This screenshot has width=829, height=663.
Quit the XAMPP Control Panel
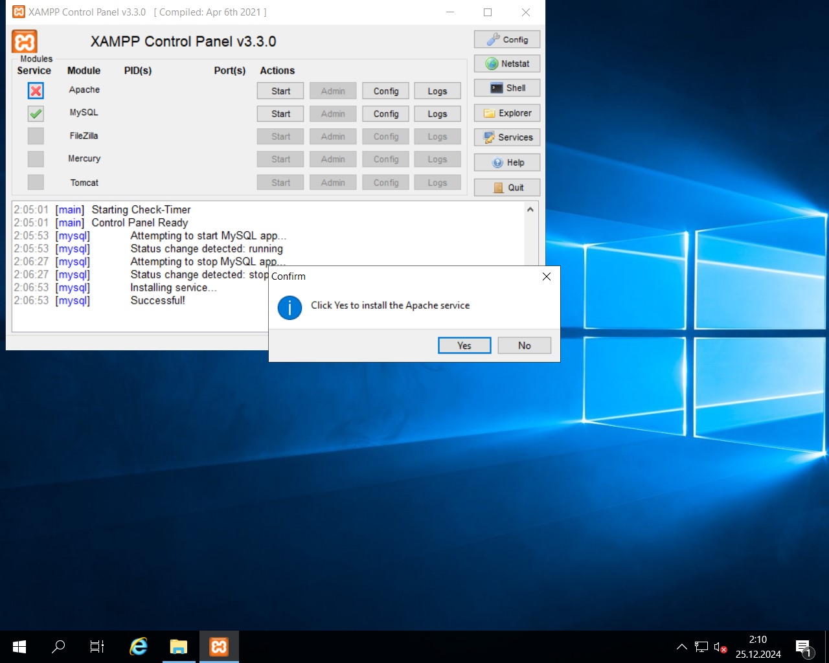coord(507,187)
